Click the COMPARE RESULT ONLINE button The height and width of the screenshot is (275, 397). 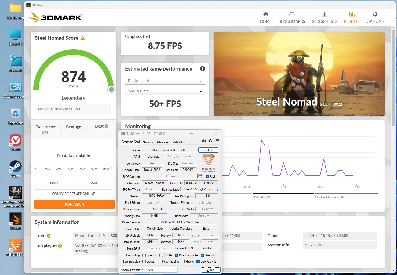[74, 194]
